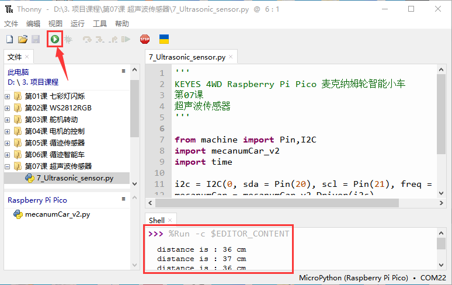
Task: Select folder 第05课 循迹传感器
Action: point(55,142)
